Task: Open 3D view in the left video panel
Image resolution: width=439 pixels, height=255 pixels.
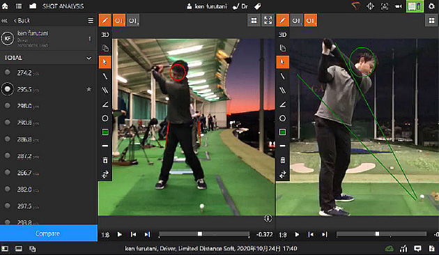Action: [105, 34]
